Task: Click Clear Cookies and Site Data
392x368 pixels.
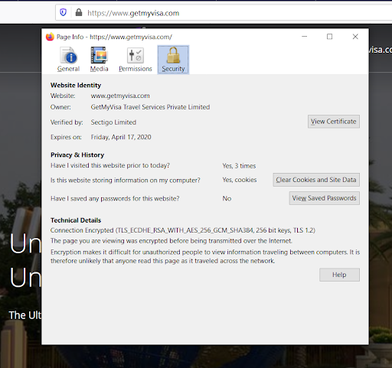Action: tap(316, 180)
